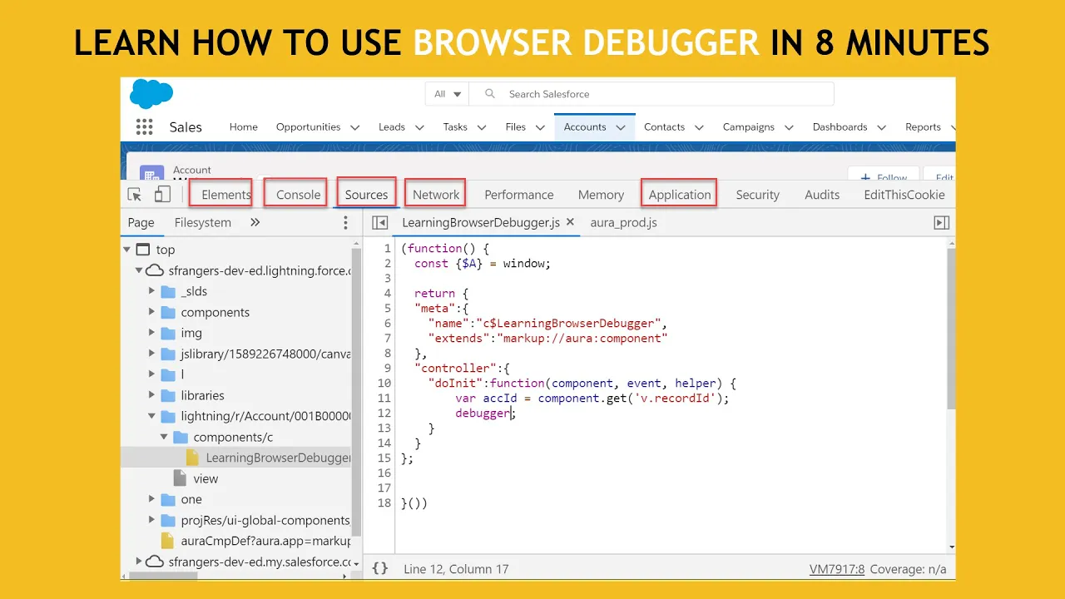Switch to the Audits tab

(x=822, y=195)
